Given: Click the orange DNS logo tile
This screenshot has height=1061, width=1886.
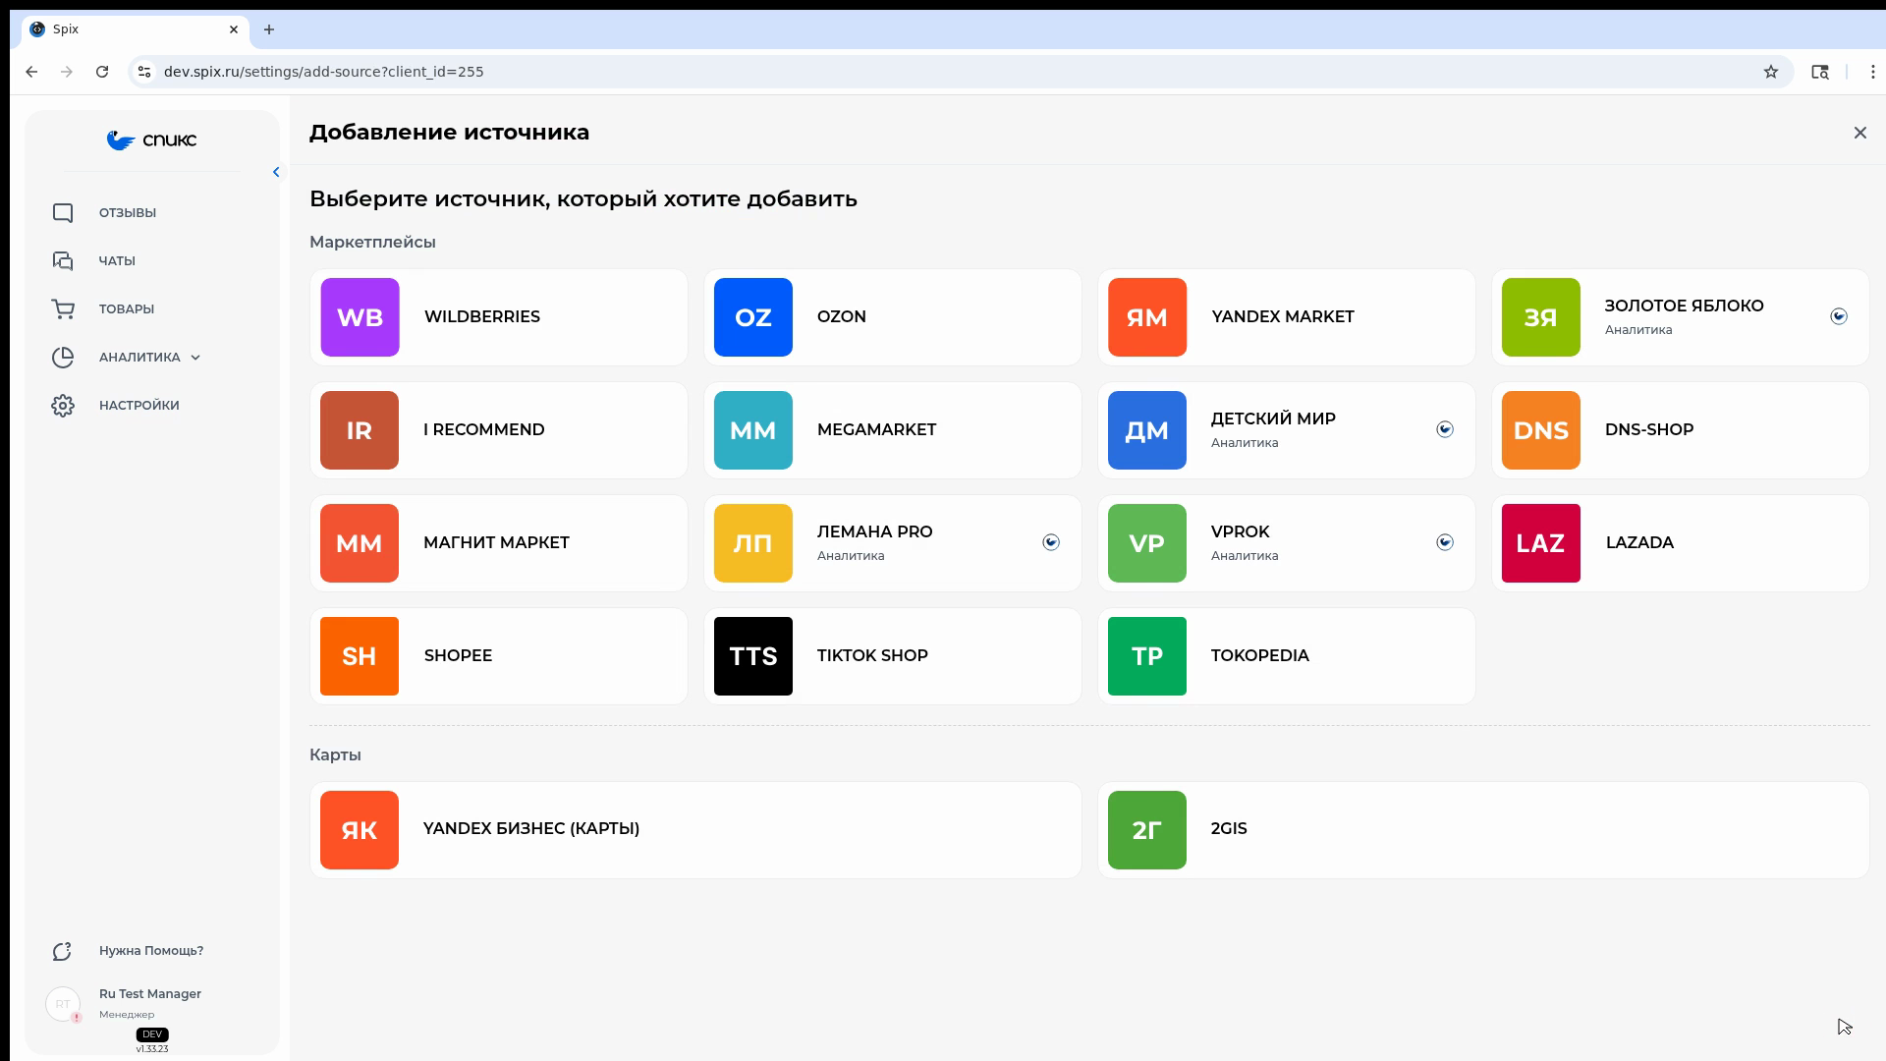Looking at the screenshot, I should [x=1541, y=430].
